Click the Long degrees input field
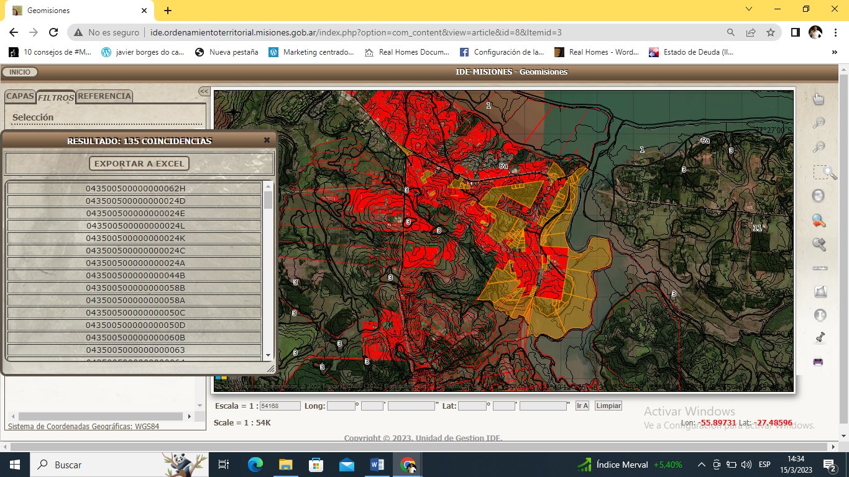 [341, 406]
